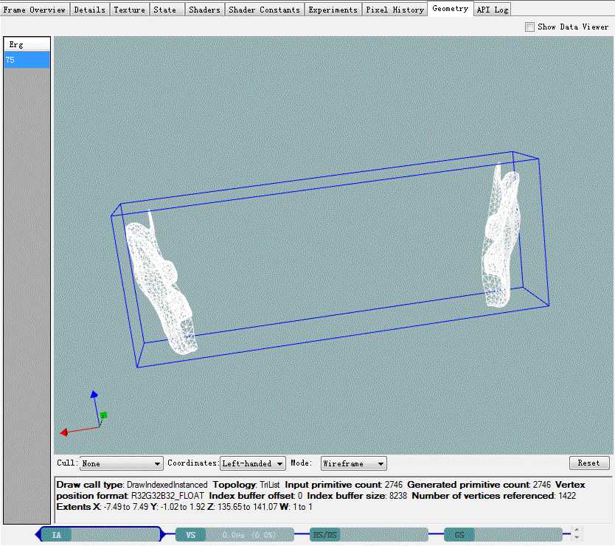
Task: Select the GS pipeline stage
Action: point(503,535)
